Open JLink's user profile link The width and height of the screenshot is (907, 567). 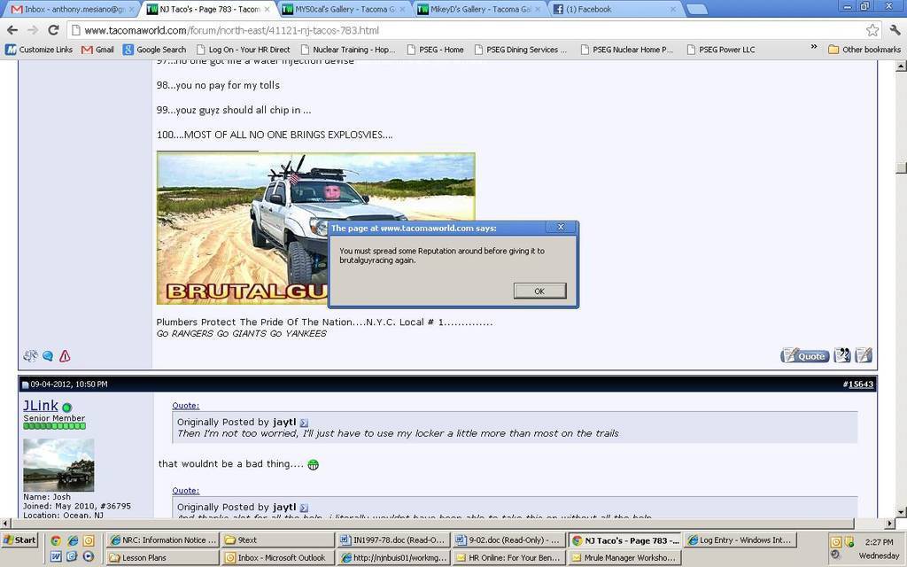coord(41,406)
